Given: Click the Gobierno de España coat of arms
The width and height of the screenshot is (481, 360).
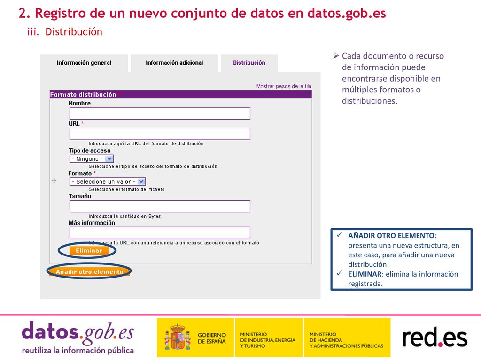Looking at the screenshot, I should 177,337.
